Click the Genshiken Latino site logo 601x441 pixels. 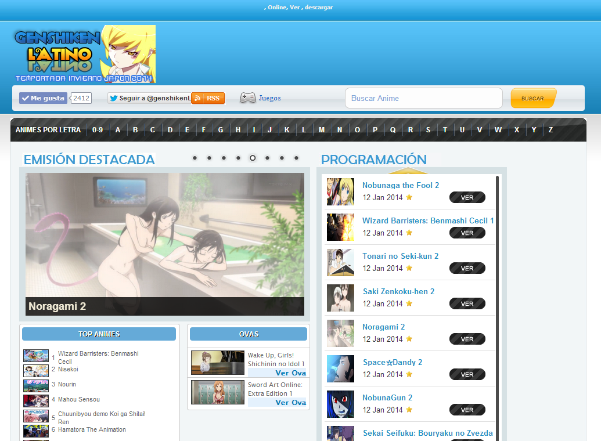click(85, 54)
